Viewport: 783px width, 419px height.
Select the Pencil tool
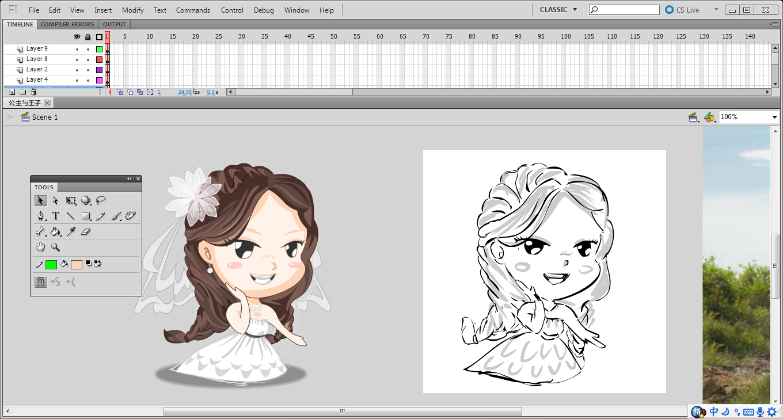point(101,216)
